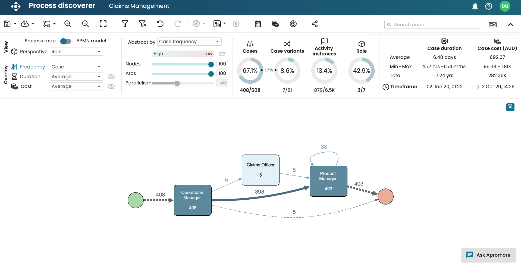Zoom in on the process map
The image size is (521, 267).
(x=68, y=24)
